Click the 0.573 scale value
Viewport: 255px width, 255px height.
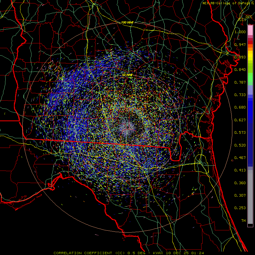tap(240, 133)
